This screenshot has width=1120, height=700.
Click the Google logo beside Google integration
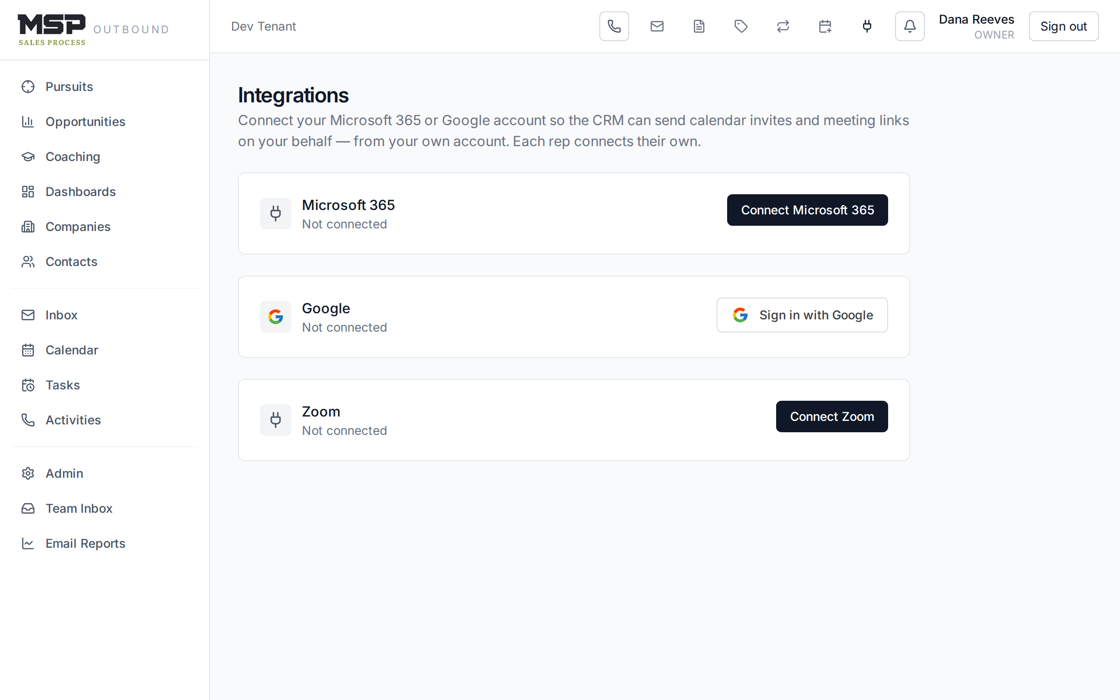pos(275,317)
